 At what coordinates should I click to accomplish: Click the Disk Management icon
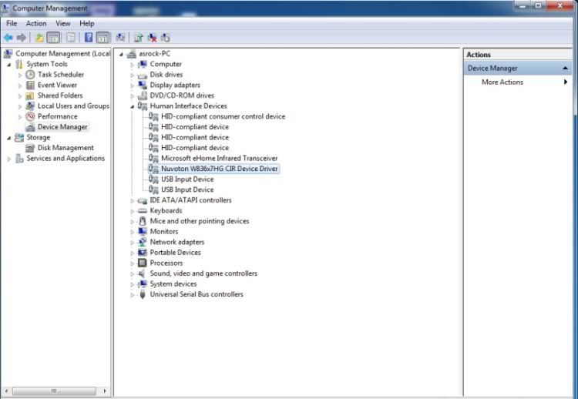pyautogui.click(x=30, y=148)
